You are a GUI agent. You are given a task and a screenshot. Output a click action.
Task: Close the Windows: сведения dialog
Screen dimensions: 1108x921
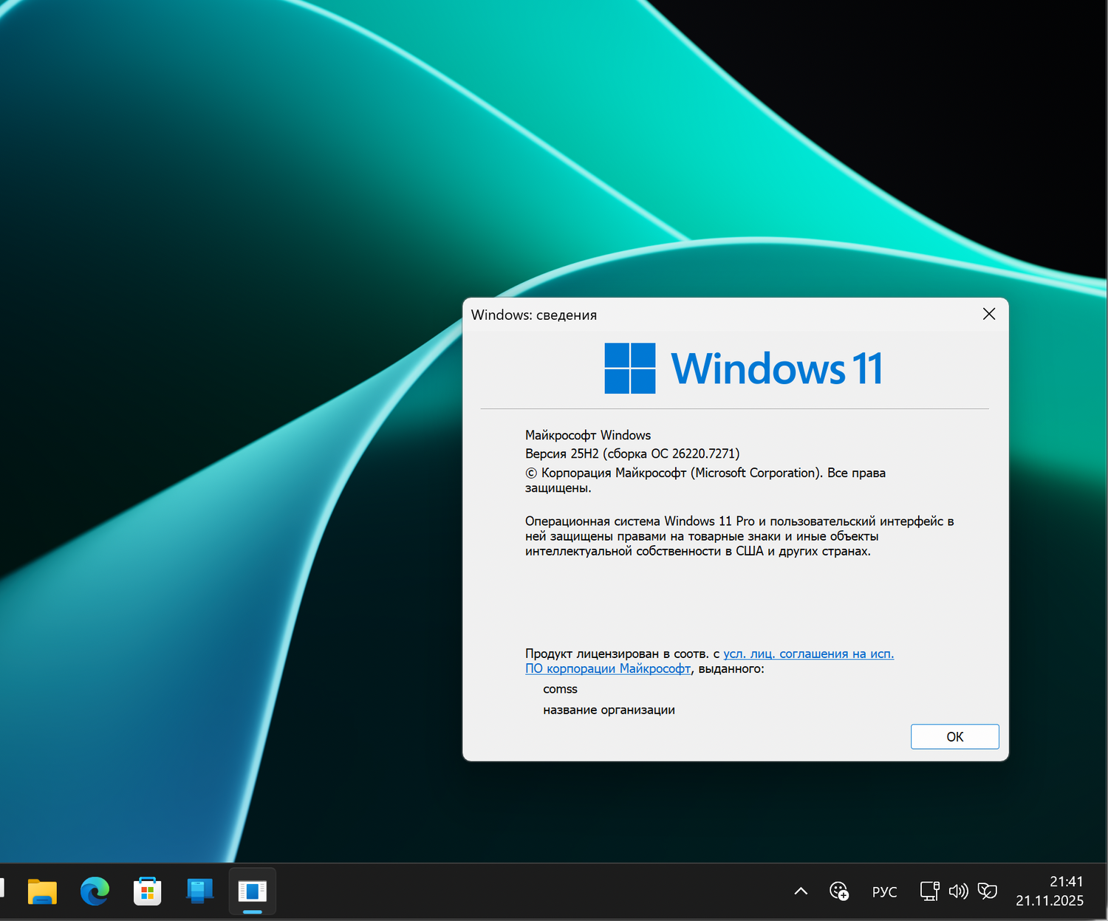click(x=989, y=314)
